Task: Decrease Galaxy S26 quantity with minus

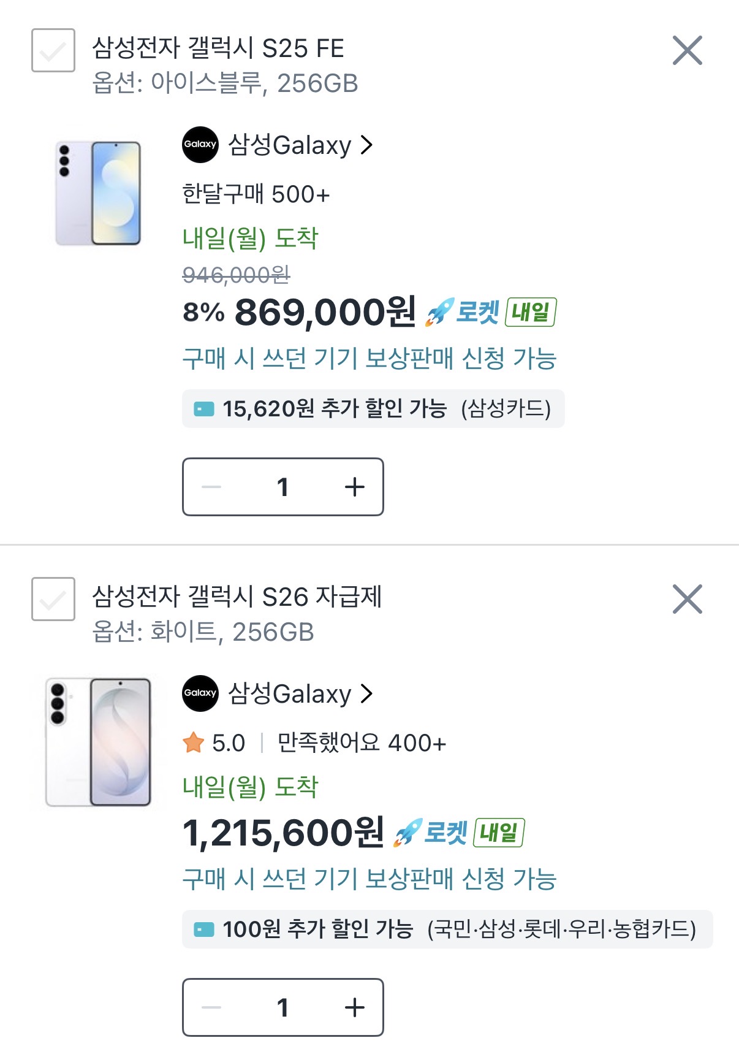Action: tap(211, 1007)
